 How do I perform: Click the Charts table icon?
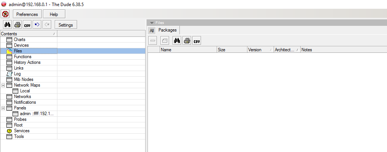click(9, 40)
